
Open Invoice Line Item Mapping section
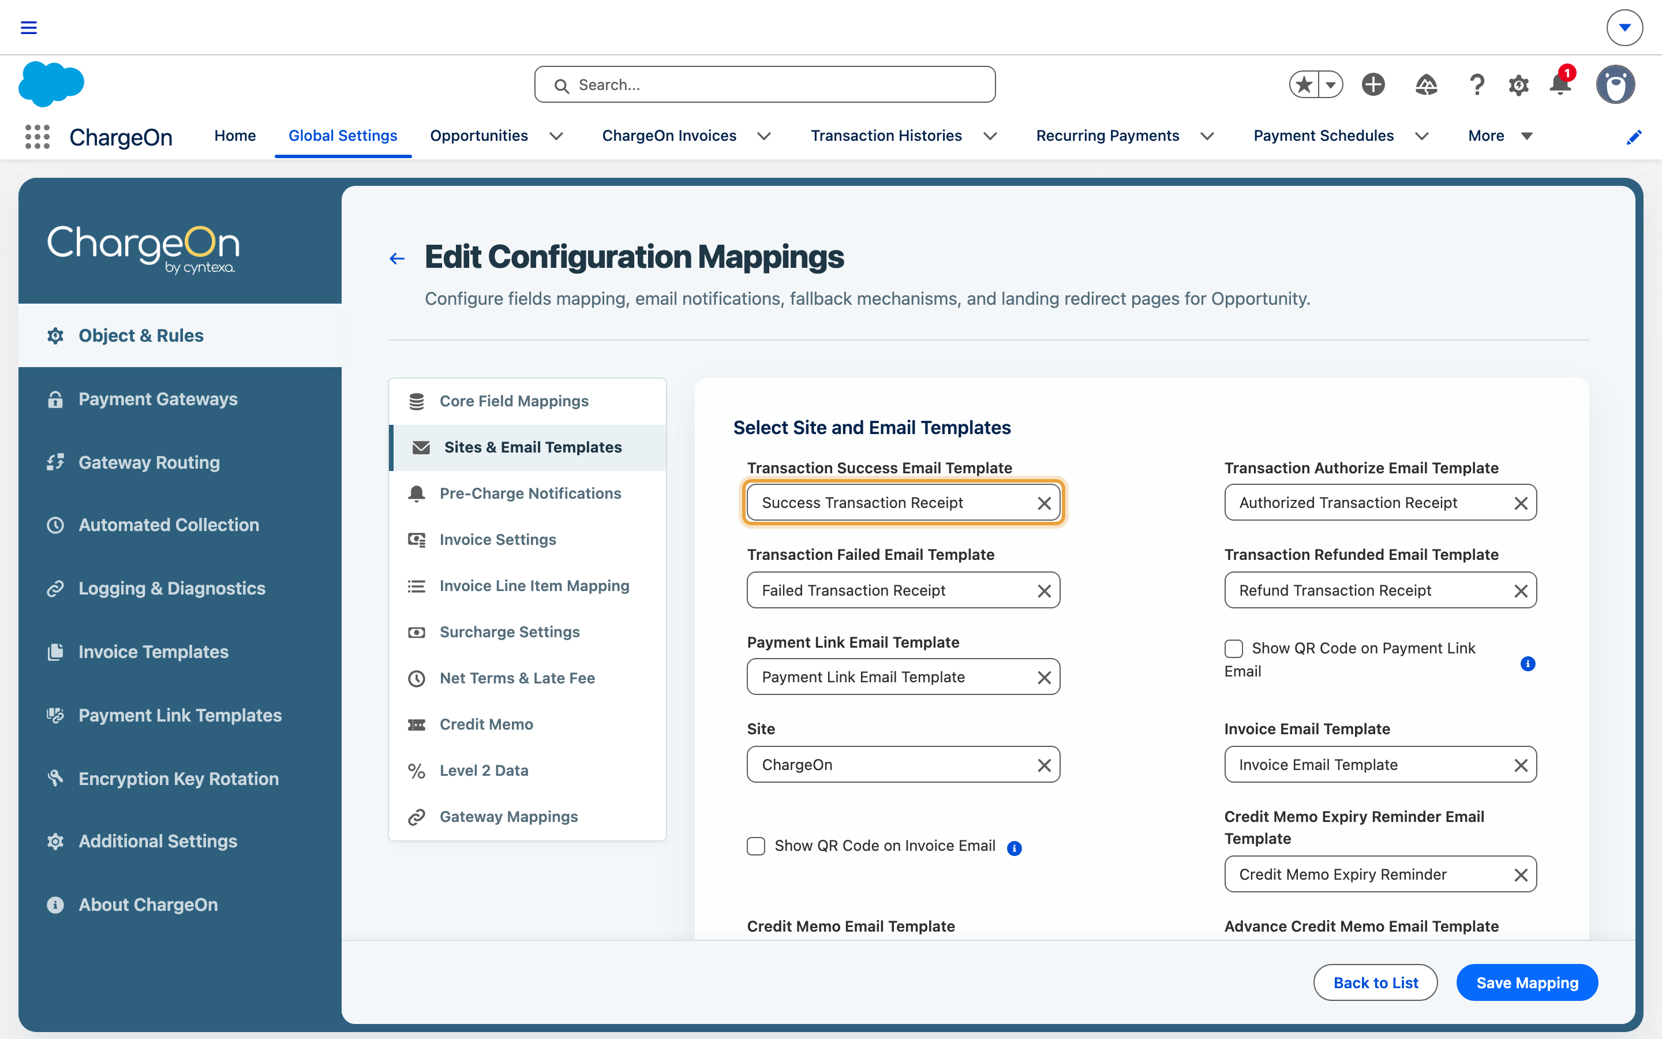click(527, 585)
